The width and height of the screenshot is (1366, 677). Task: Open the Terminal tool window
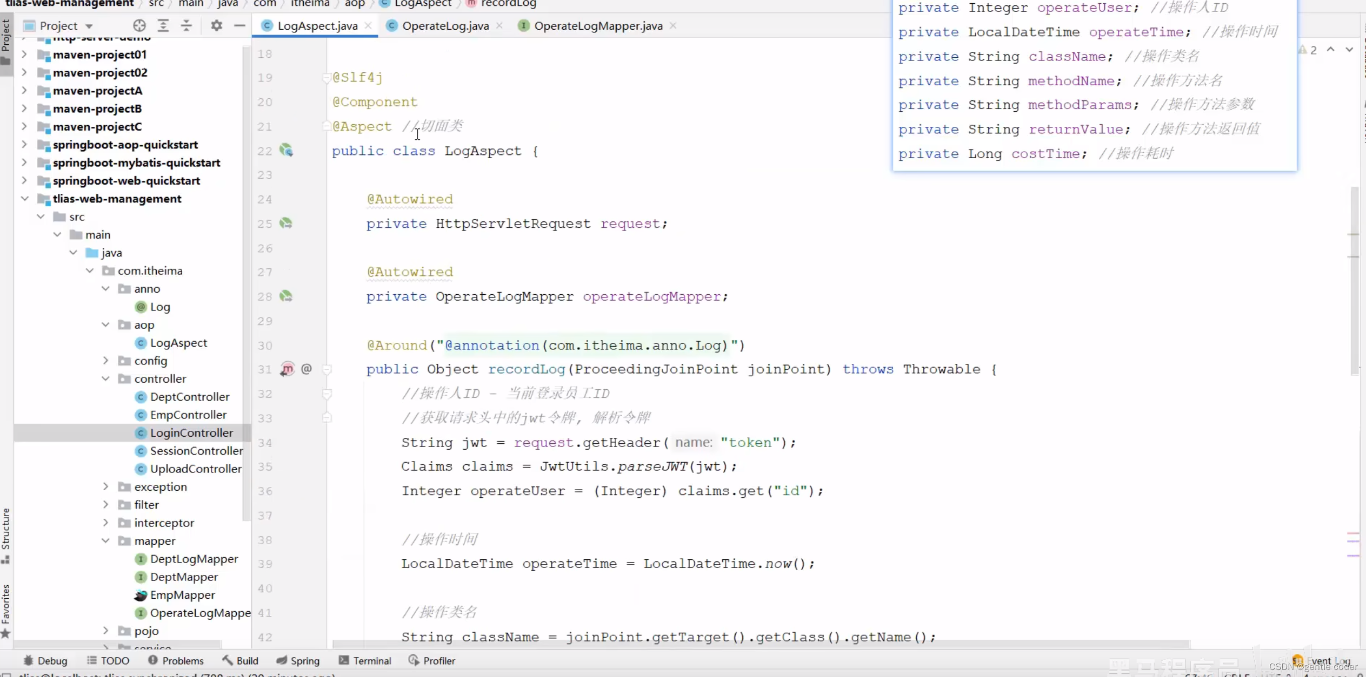(365, 660)
